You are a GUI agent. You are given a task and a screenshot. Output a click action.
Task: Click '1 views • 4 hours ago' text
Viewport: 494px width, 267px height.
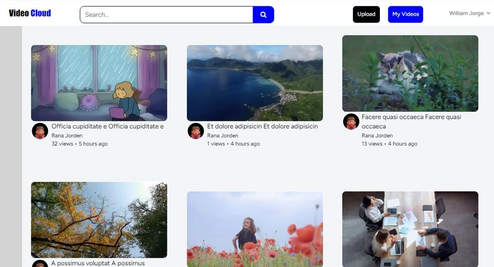[233, 144]
